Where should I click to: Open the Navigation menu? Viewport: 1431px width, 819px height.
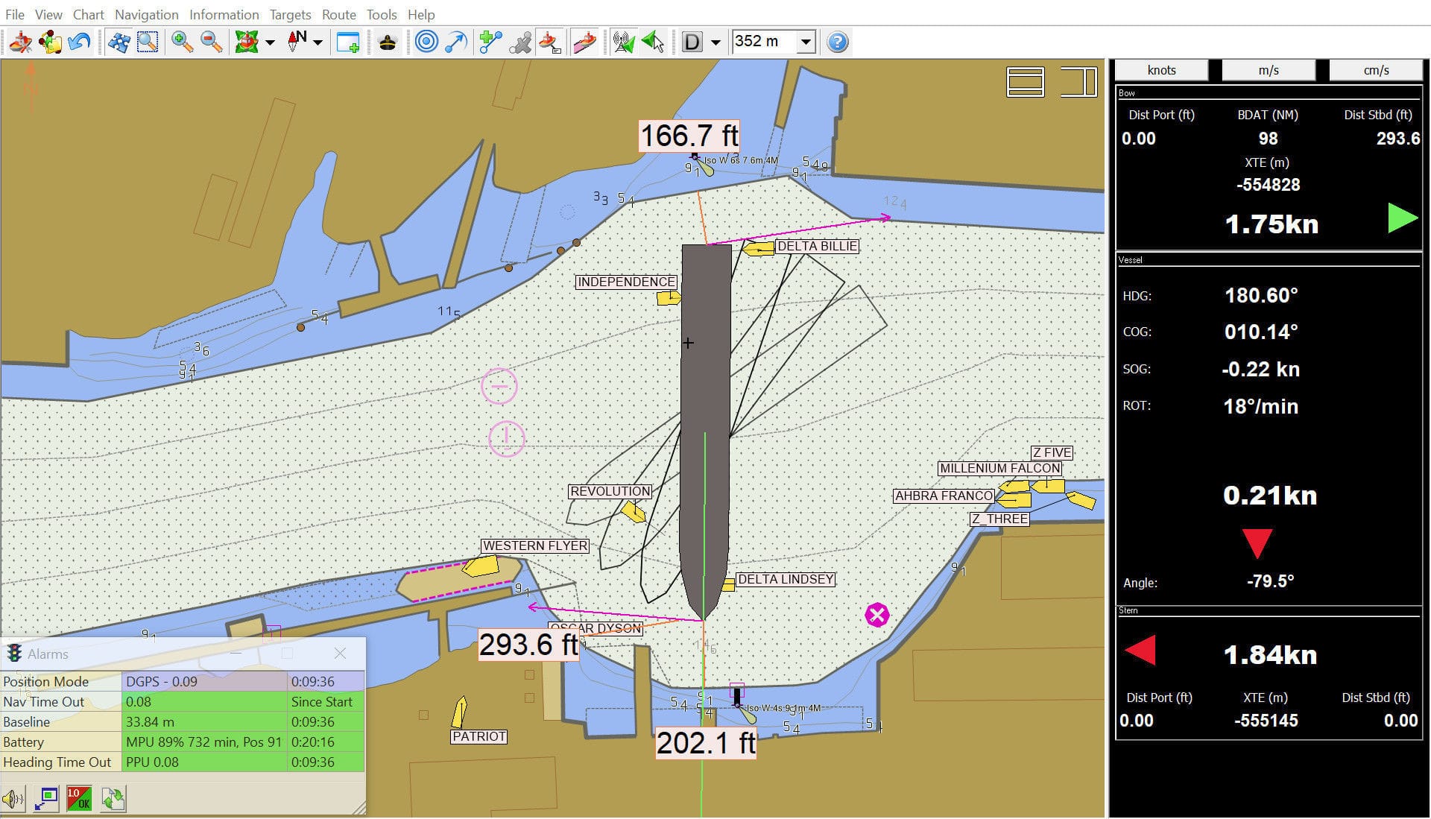pos(146,14)
